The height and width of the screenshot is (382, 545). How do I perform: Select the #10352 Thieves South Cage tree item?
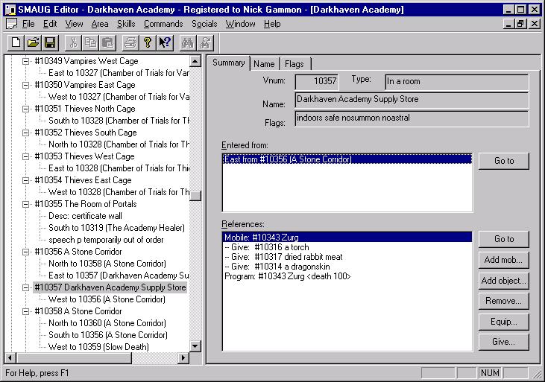(86, 133)
